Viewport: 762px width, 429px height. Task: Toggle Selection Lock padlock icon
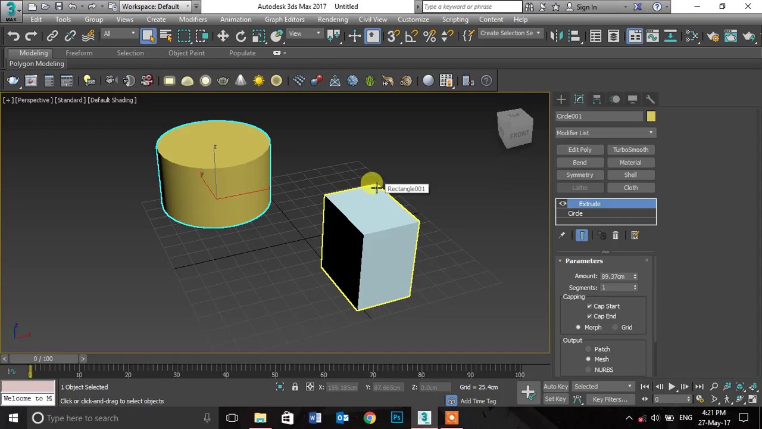click(x=295, y=387)
